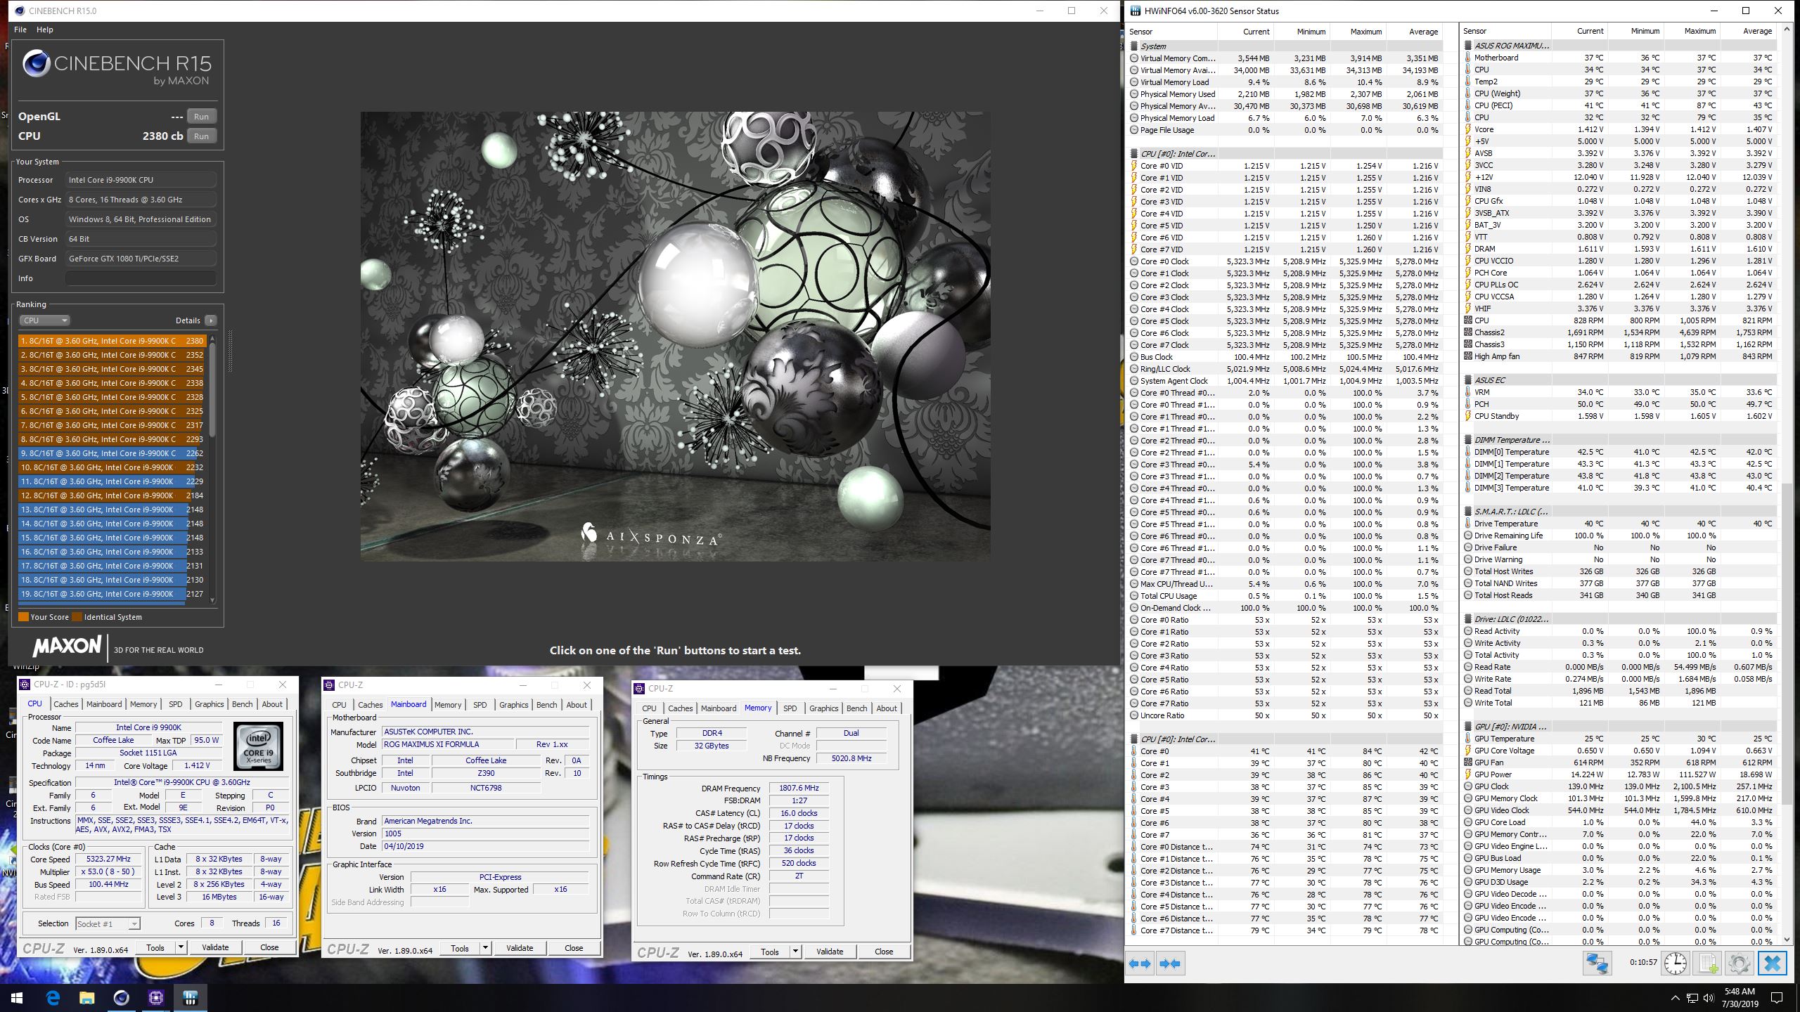Switch to Cinebench via its taskbar icon
This screenshot has height=1012, width=1800.
[x=121, y=997]
